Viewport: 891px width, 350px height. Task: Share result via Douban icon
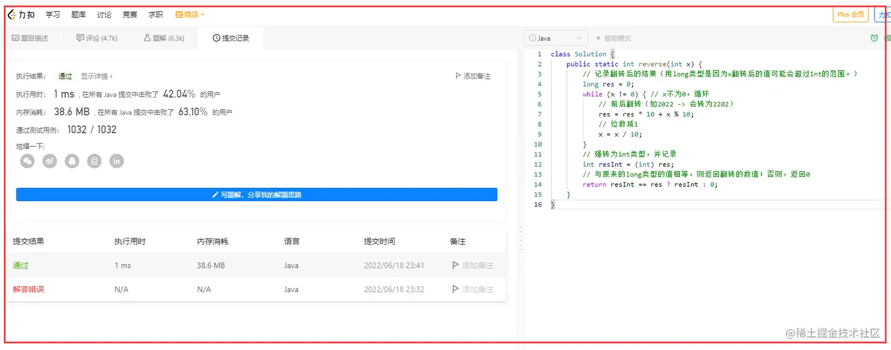click(94, 161)
